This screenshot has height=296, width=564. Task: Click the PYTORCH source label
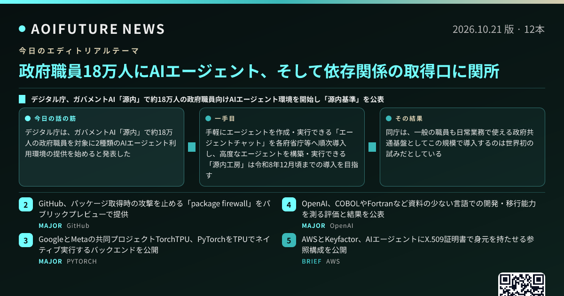click(x=82, y=261)
